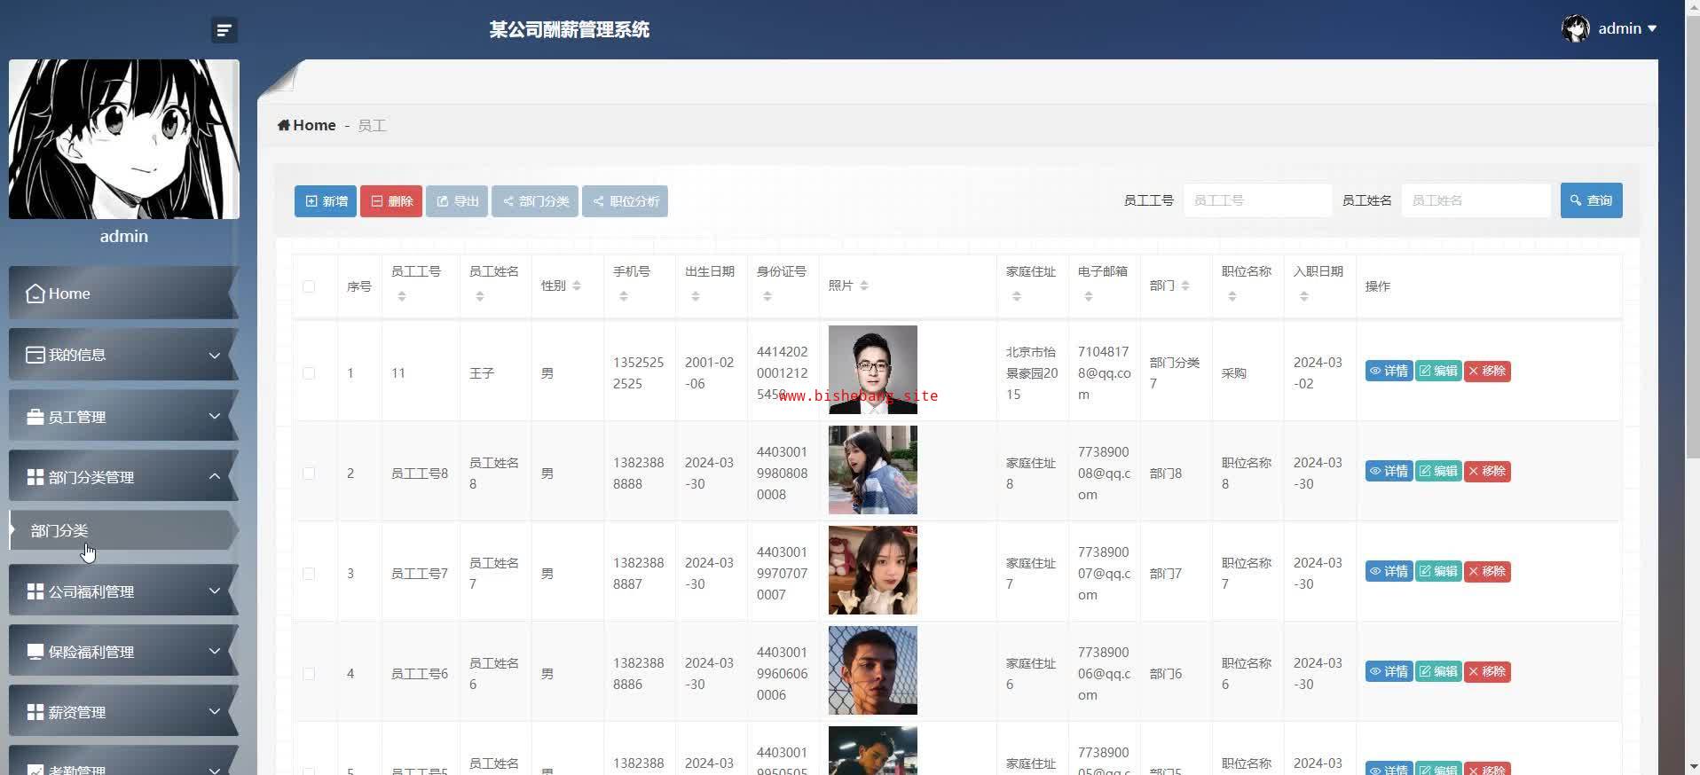Open the 部门分类 submenu item
The width and height of the screenshot is (1700, 775).
click(123, 530)
